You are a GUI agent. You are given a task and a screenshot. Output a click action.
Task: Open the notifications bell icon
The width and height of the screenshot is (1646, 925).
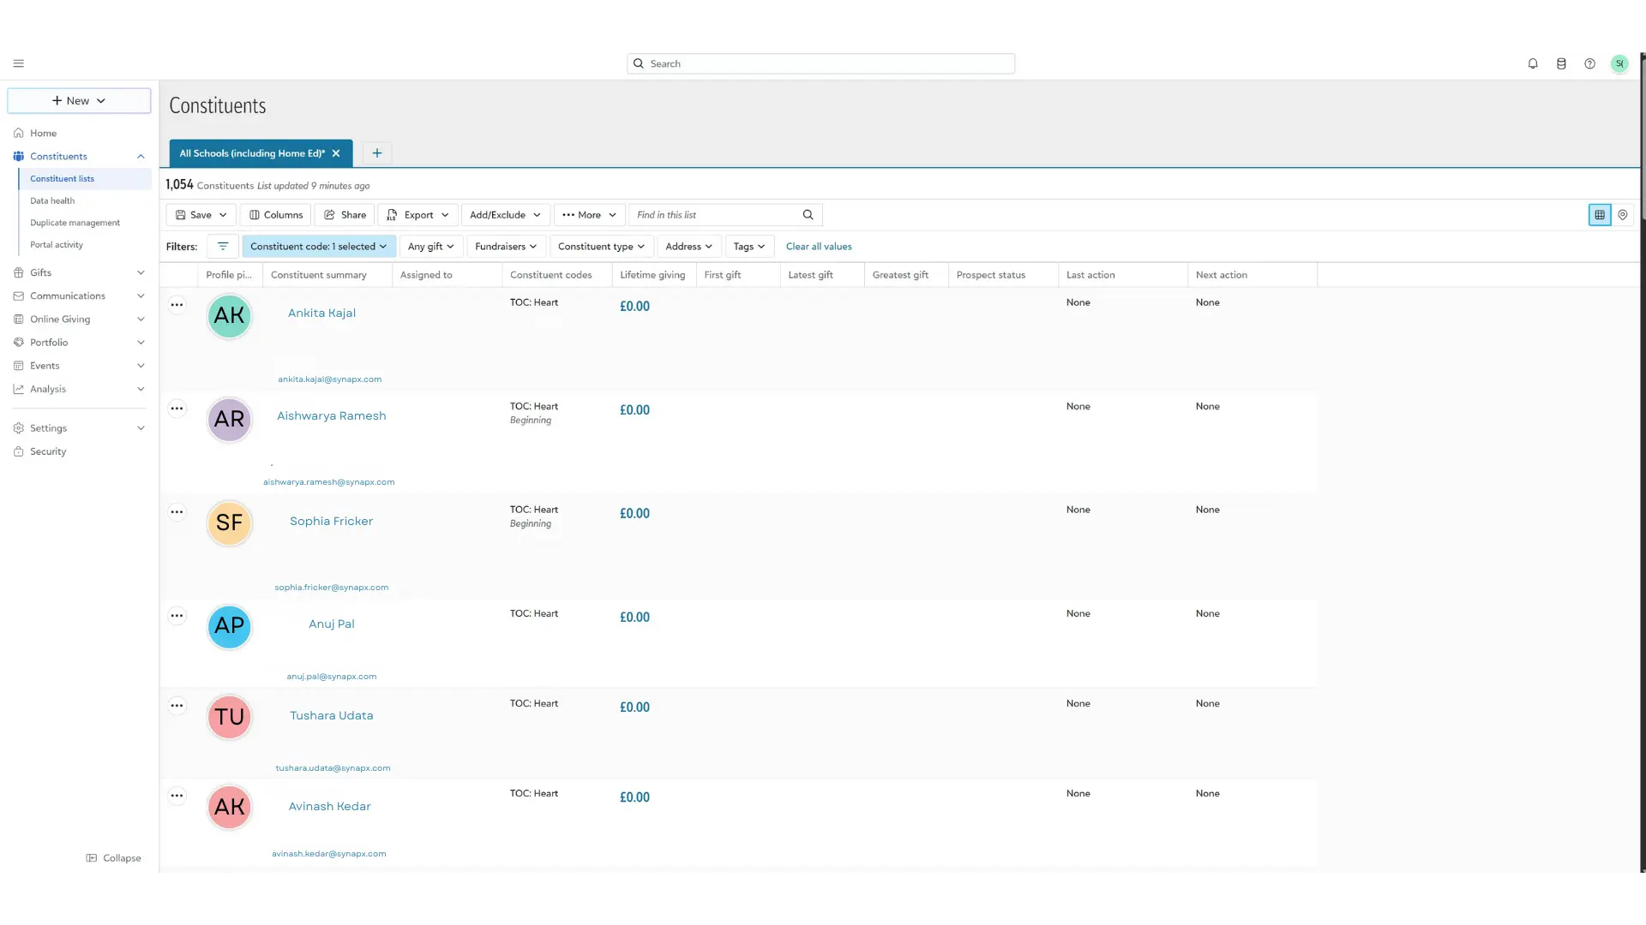pyautogui.click(x=1533, y=63)
